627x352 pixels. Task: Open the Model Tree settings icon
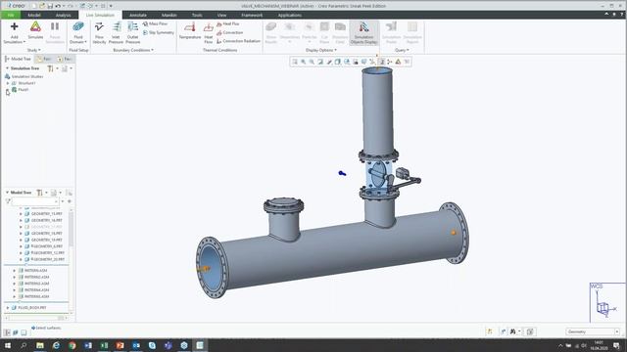coord(39,193)
